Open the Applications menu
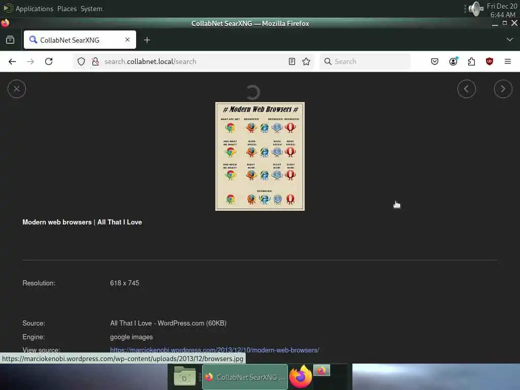The image size is (520, 390). 34,9
